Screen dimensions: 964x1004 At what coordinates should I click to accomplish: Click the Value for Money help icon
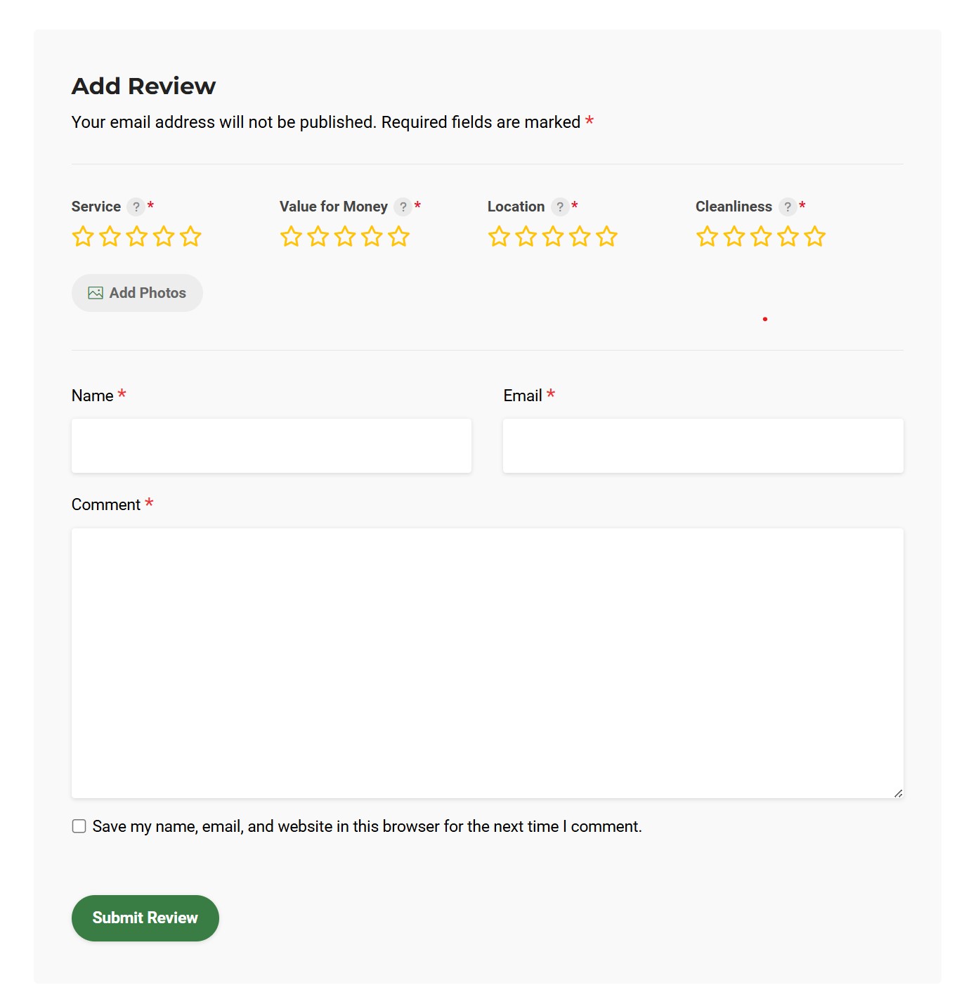point(403,207)
